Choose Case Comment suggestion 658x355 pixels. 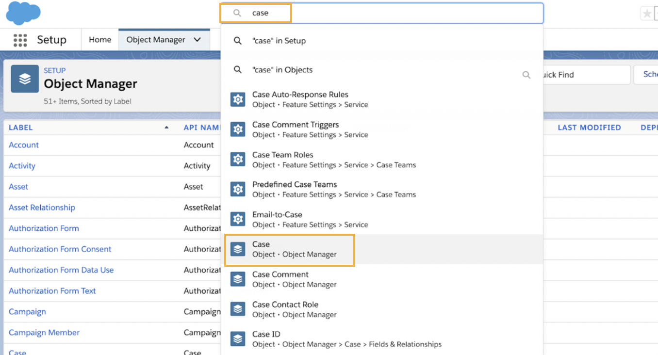click(x=382, y=279)
